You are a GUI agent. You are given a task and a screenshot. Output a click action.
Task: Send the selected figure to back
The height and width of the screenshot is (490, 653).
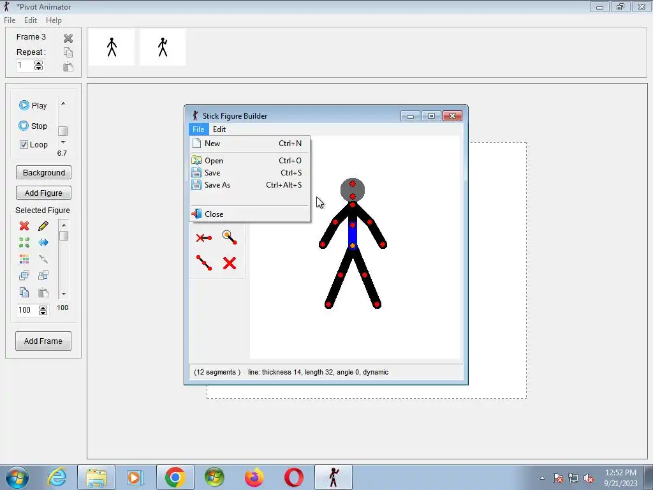click(x=43, y=276)
